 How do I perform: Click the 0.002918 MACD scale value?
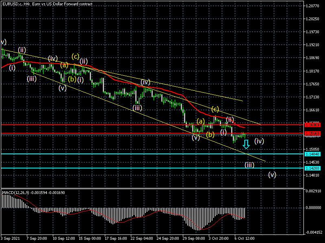click(314, 190)
